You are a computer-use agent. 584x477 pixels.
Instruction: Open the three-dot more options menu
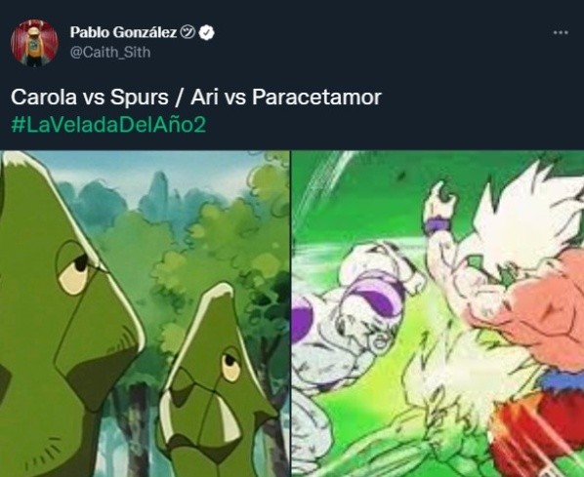(561, 33)
